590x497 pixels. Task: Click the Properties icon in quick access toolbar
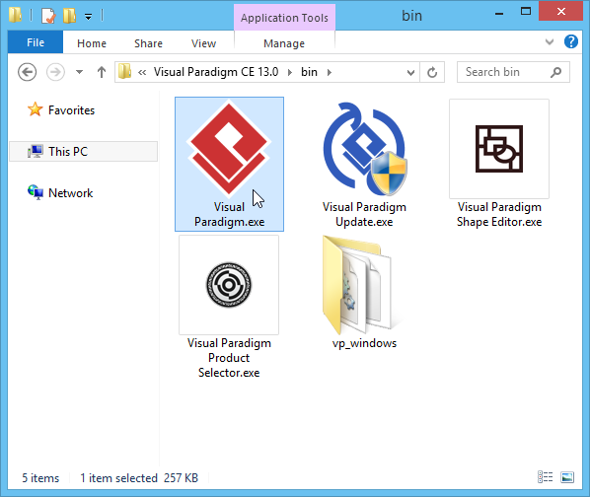pyautogui.click(x=49, y=16)
